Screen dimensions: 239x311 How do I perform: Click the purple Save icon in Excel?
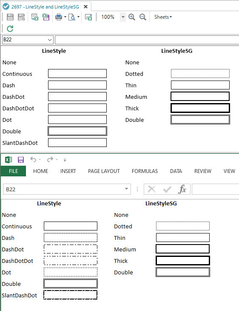[21, 160]
